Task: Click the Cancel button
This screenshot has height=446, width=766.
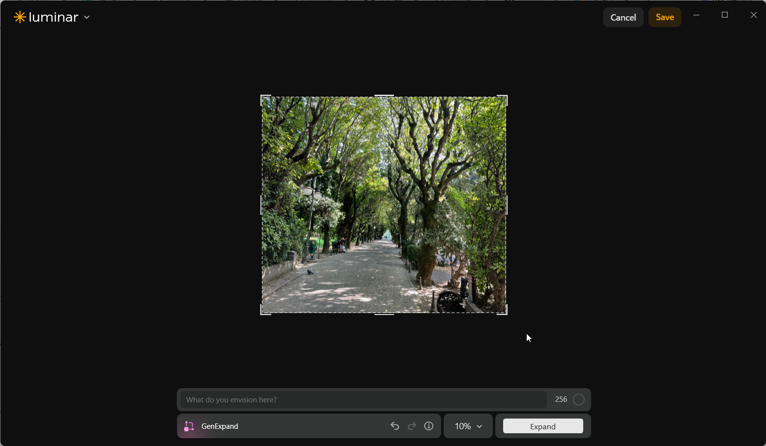Action: tap(623, 17)
